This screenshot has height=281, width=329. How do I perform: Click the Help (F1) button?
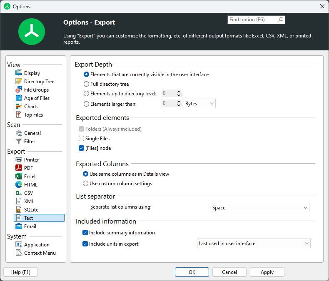click(20, 272)
